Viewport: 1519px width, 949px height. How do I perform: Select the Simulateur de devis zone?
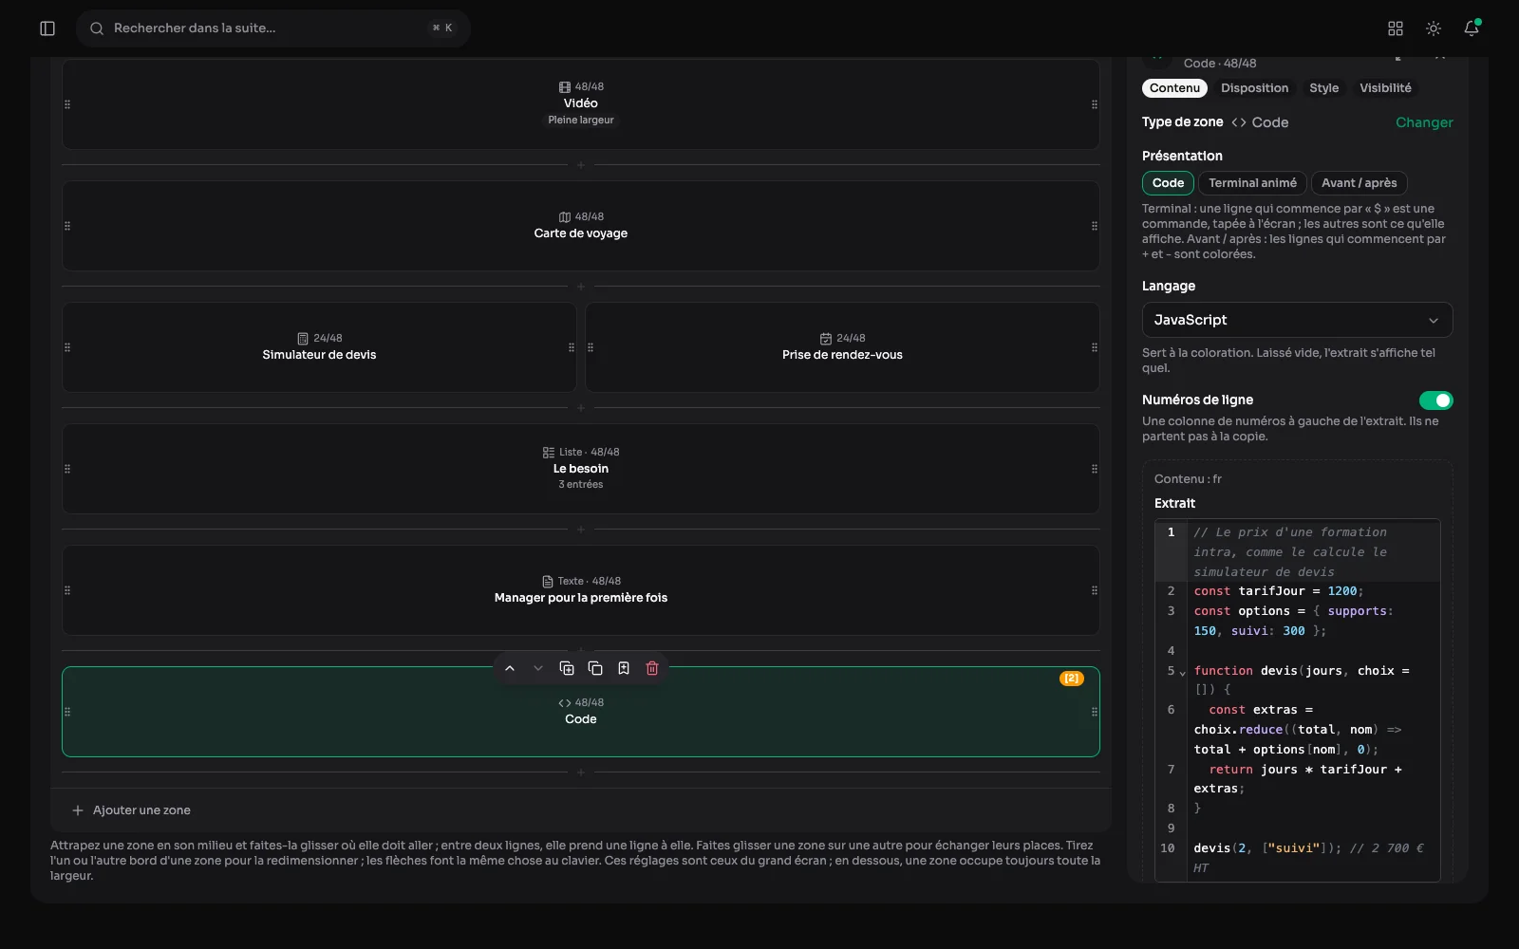(319, 347)
